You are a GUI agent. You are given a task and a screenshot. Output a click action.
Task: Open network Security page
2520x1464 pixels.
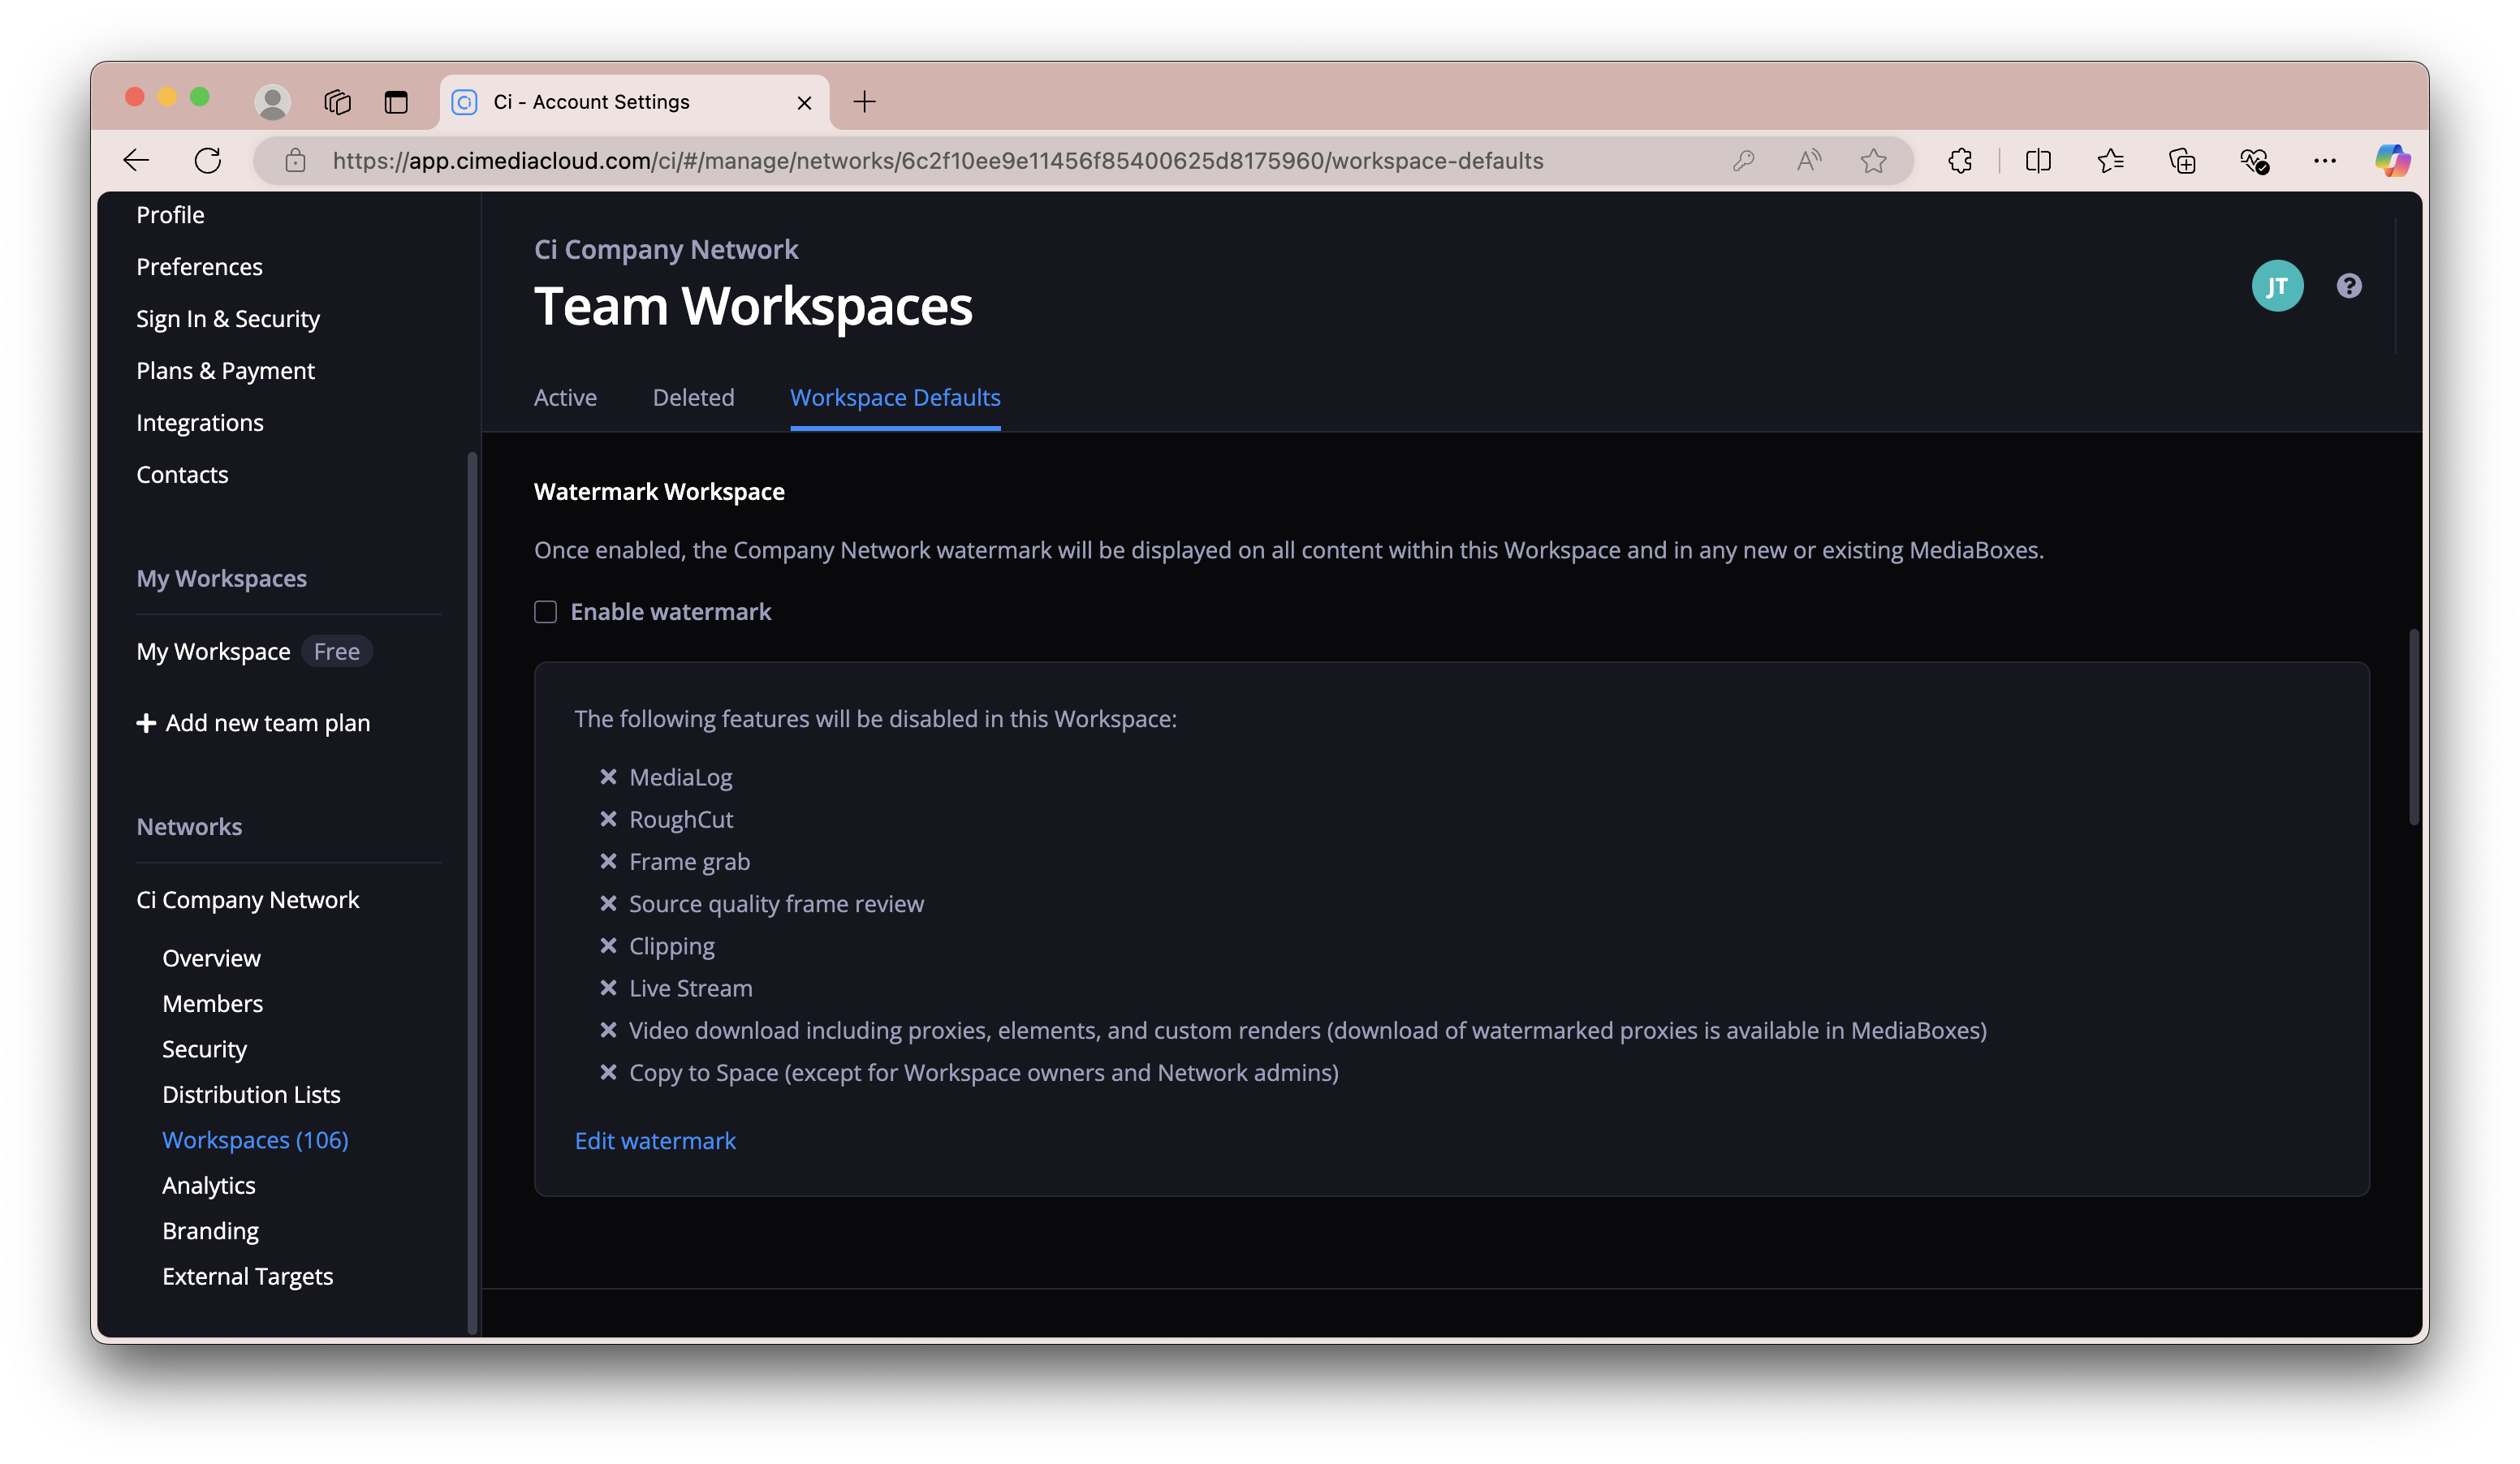click(204, 1049)
